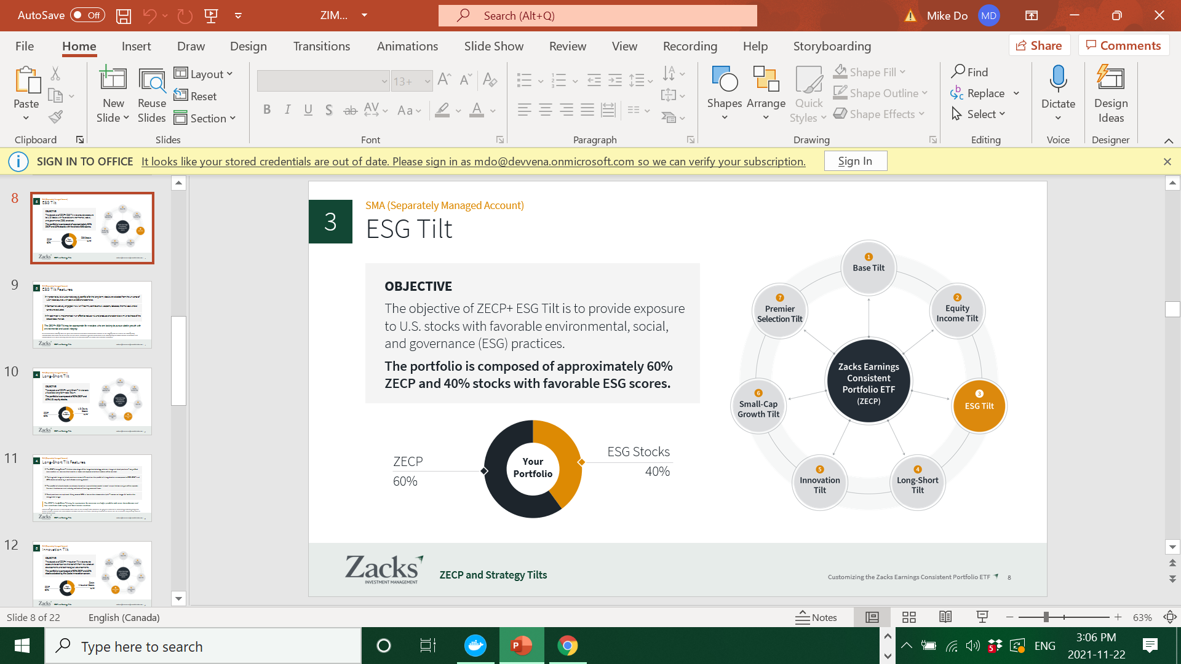Open the Design Ideas pane
The height and width of the screenshot is (664, 1181).
point(1110,95)
